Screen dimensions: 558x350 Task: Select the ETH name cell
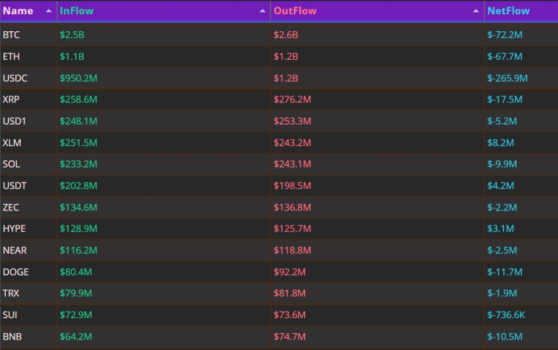pyautogui.click(x=12, y=56)
